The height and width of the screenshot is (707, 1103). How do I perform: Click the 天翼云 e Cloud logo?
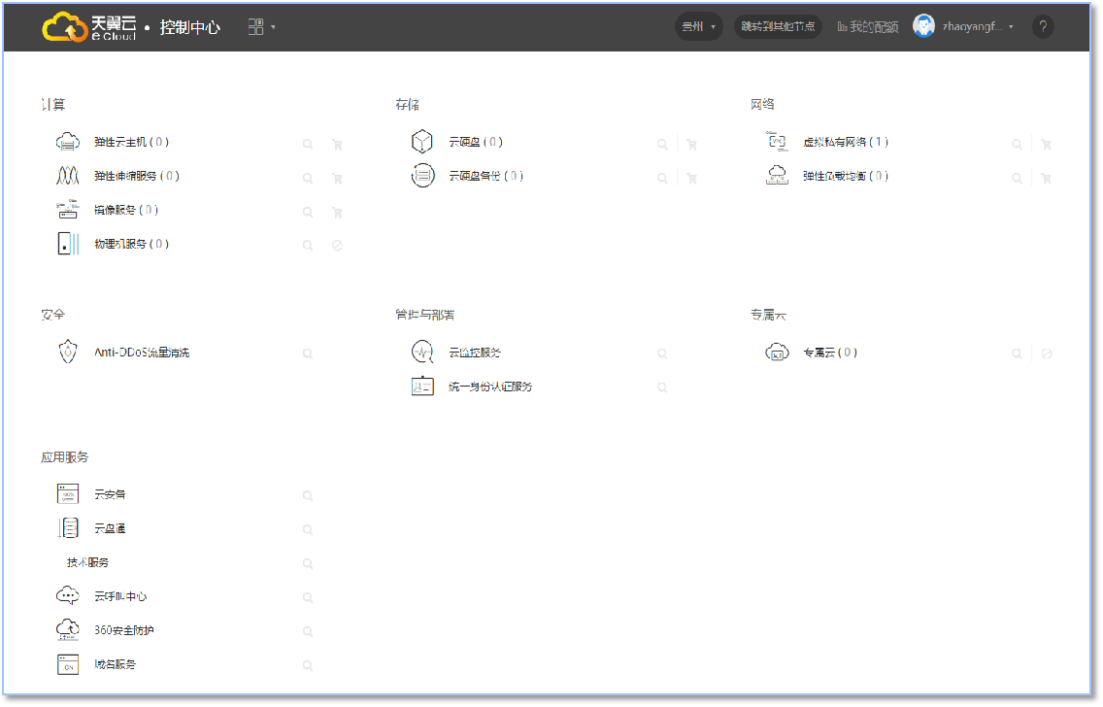click(x=89, y=27)
